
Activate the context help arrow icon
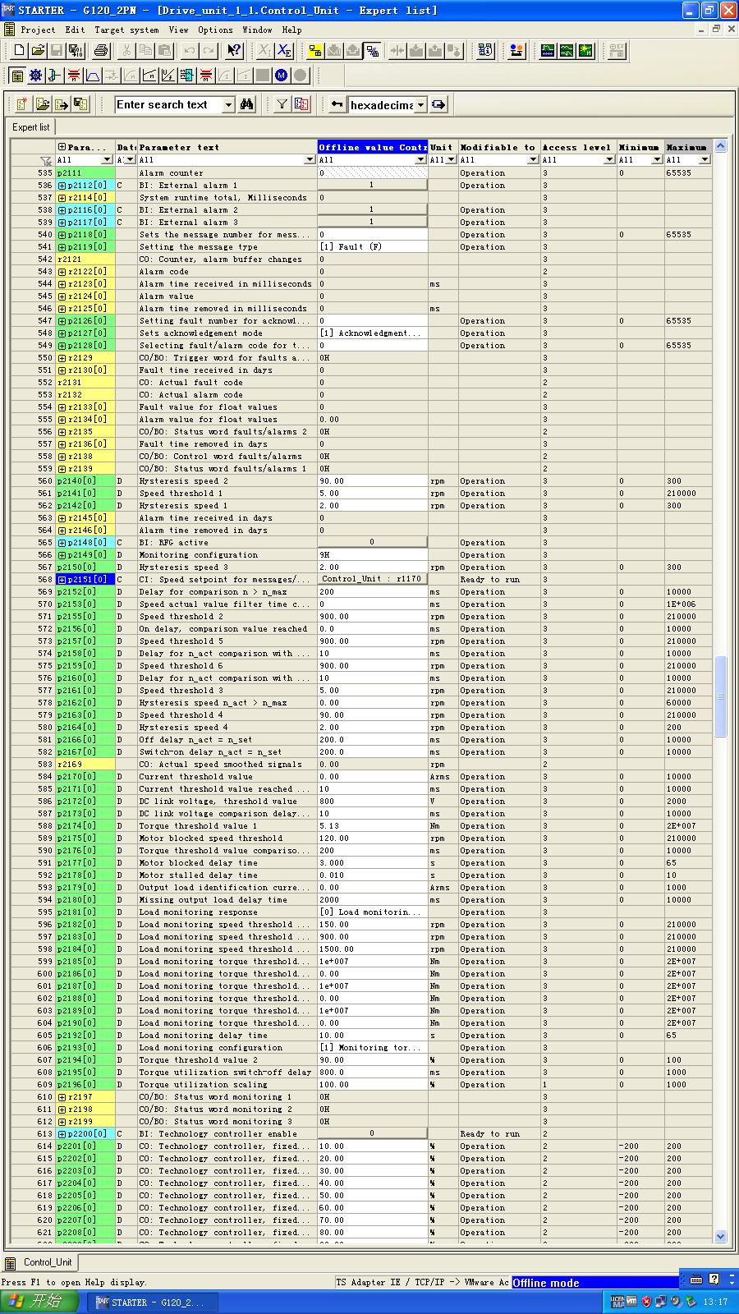point(235,51)
